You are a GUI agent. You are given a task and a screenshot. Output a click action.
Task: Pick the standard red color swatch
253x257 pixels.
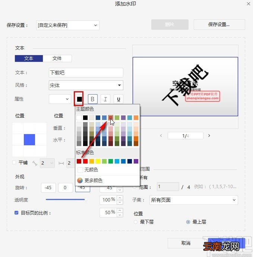pos(85,161)
